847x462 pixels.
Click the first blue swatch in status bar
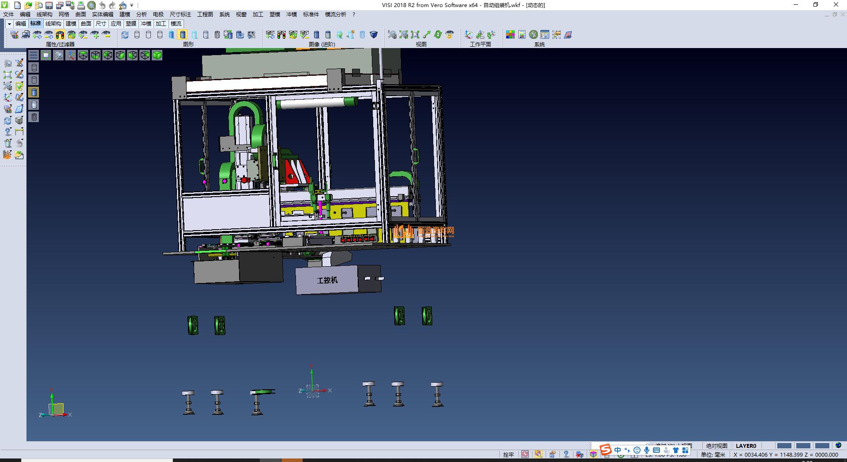[x=784, y=446]
